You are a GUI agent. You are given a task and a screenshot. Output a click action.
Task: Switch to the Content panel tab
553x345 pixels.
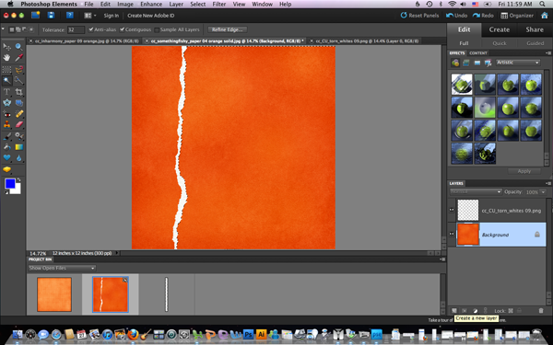tap(478, 52)
